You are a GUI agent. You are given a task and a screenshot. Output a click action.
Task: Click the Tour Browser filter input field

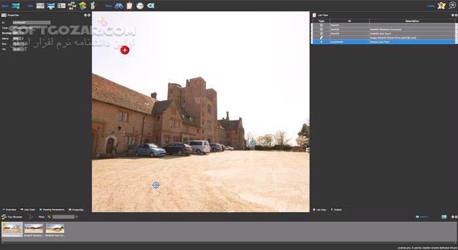pyautogui.click(x=63, y=217)
